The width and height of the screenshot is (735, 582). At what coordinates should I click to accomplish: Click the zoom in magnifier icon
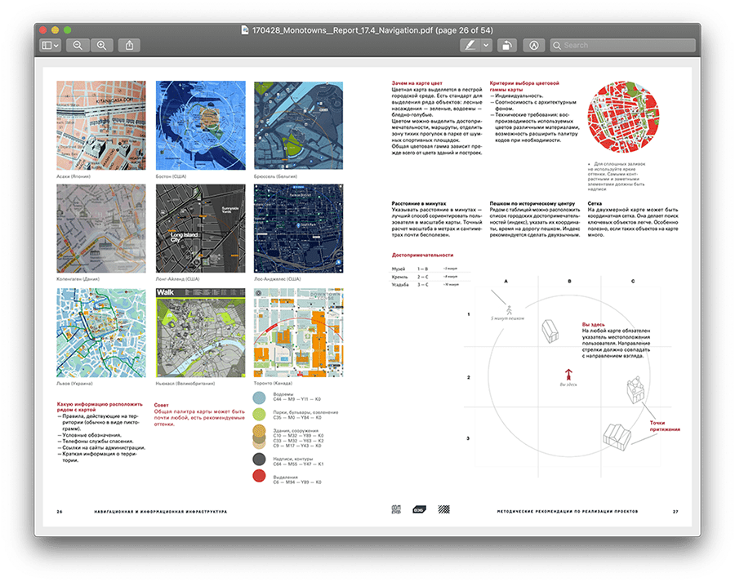point(101,46)
